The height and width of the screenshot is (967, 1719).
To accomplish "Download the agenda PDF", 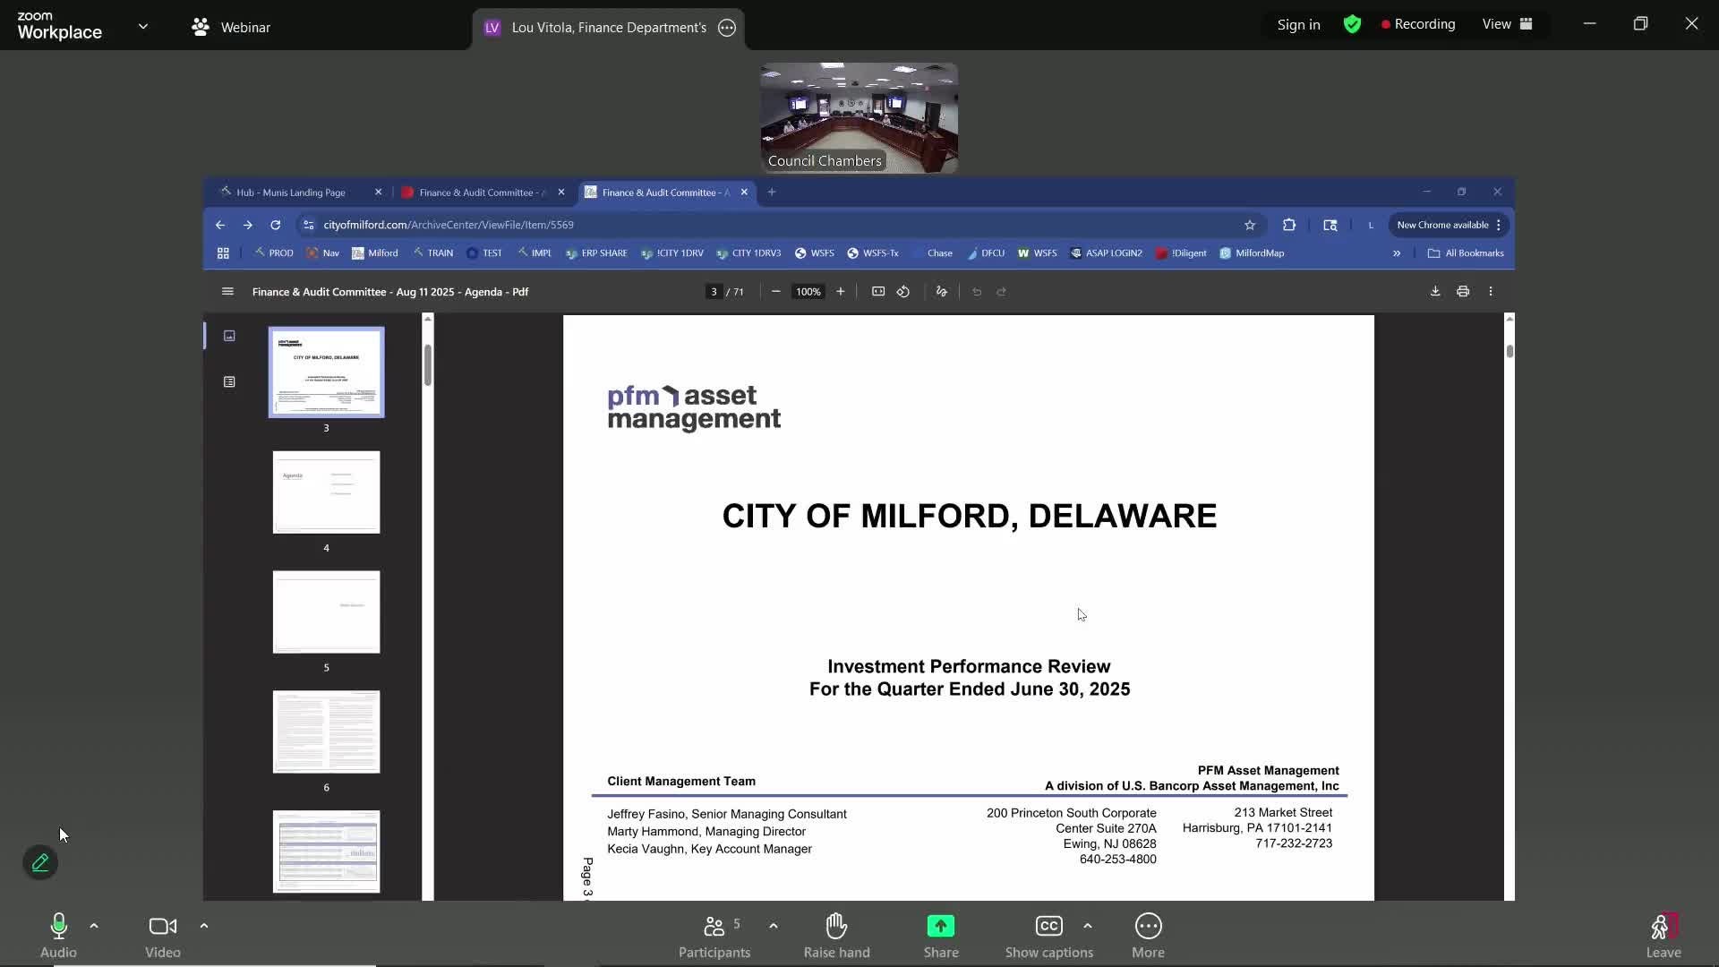I will 1435,291.
